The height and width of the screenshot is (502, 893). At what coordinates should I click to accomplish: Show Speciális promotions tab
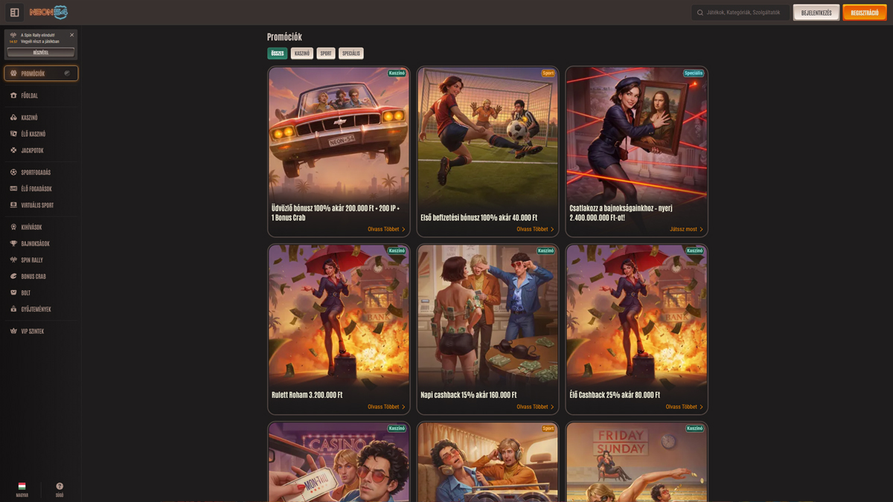351,54
